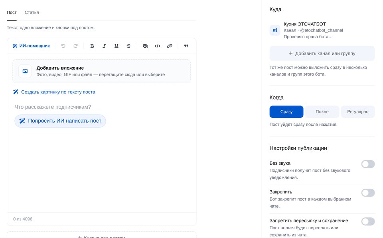This screenshot has height=238, width=383.
Task: Click the Добавить вложение drop area
Action: (x=102, y=71)
